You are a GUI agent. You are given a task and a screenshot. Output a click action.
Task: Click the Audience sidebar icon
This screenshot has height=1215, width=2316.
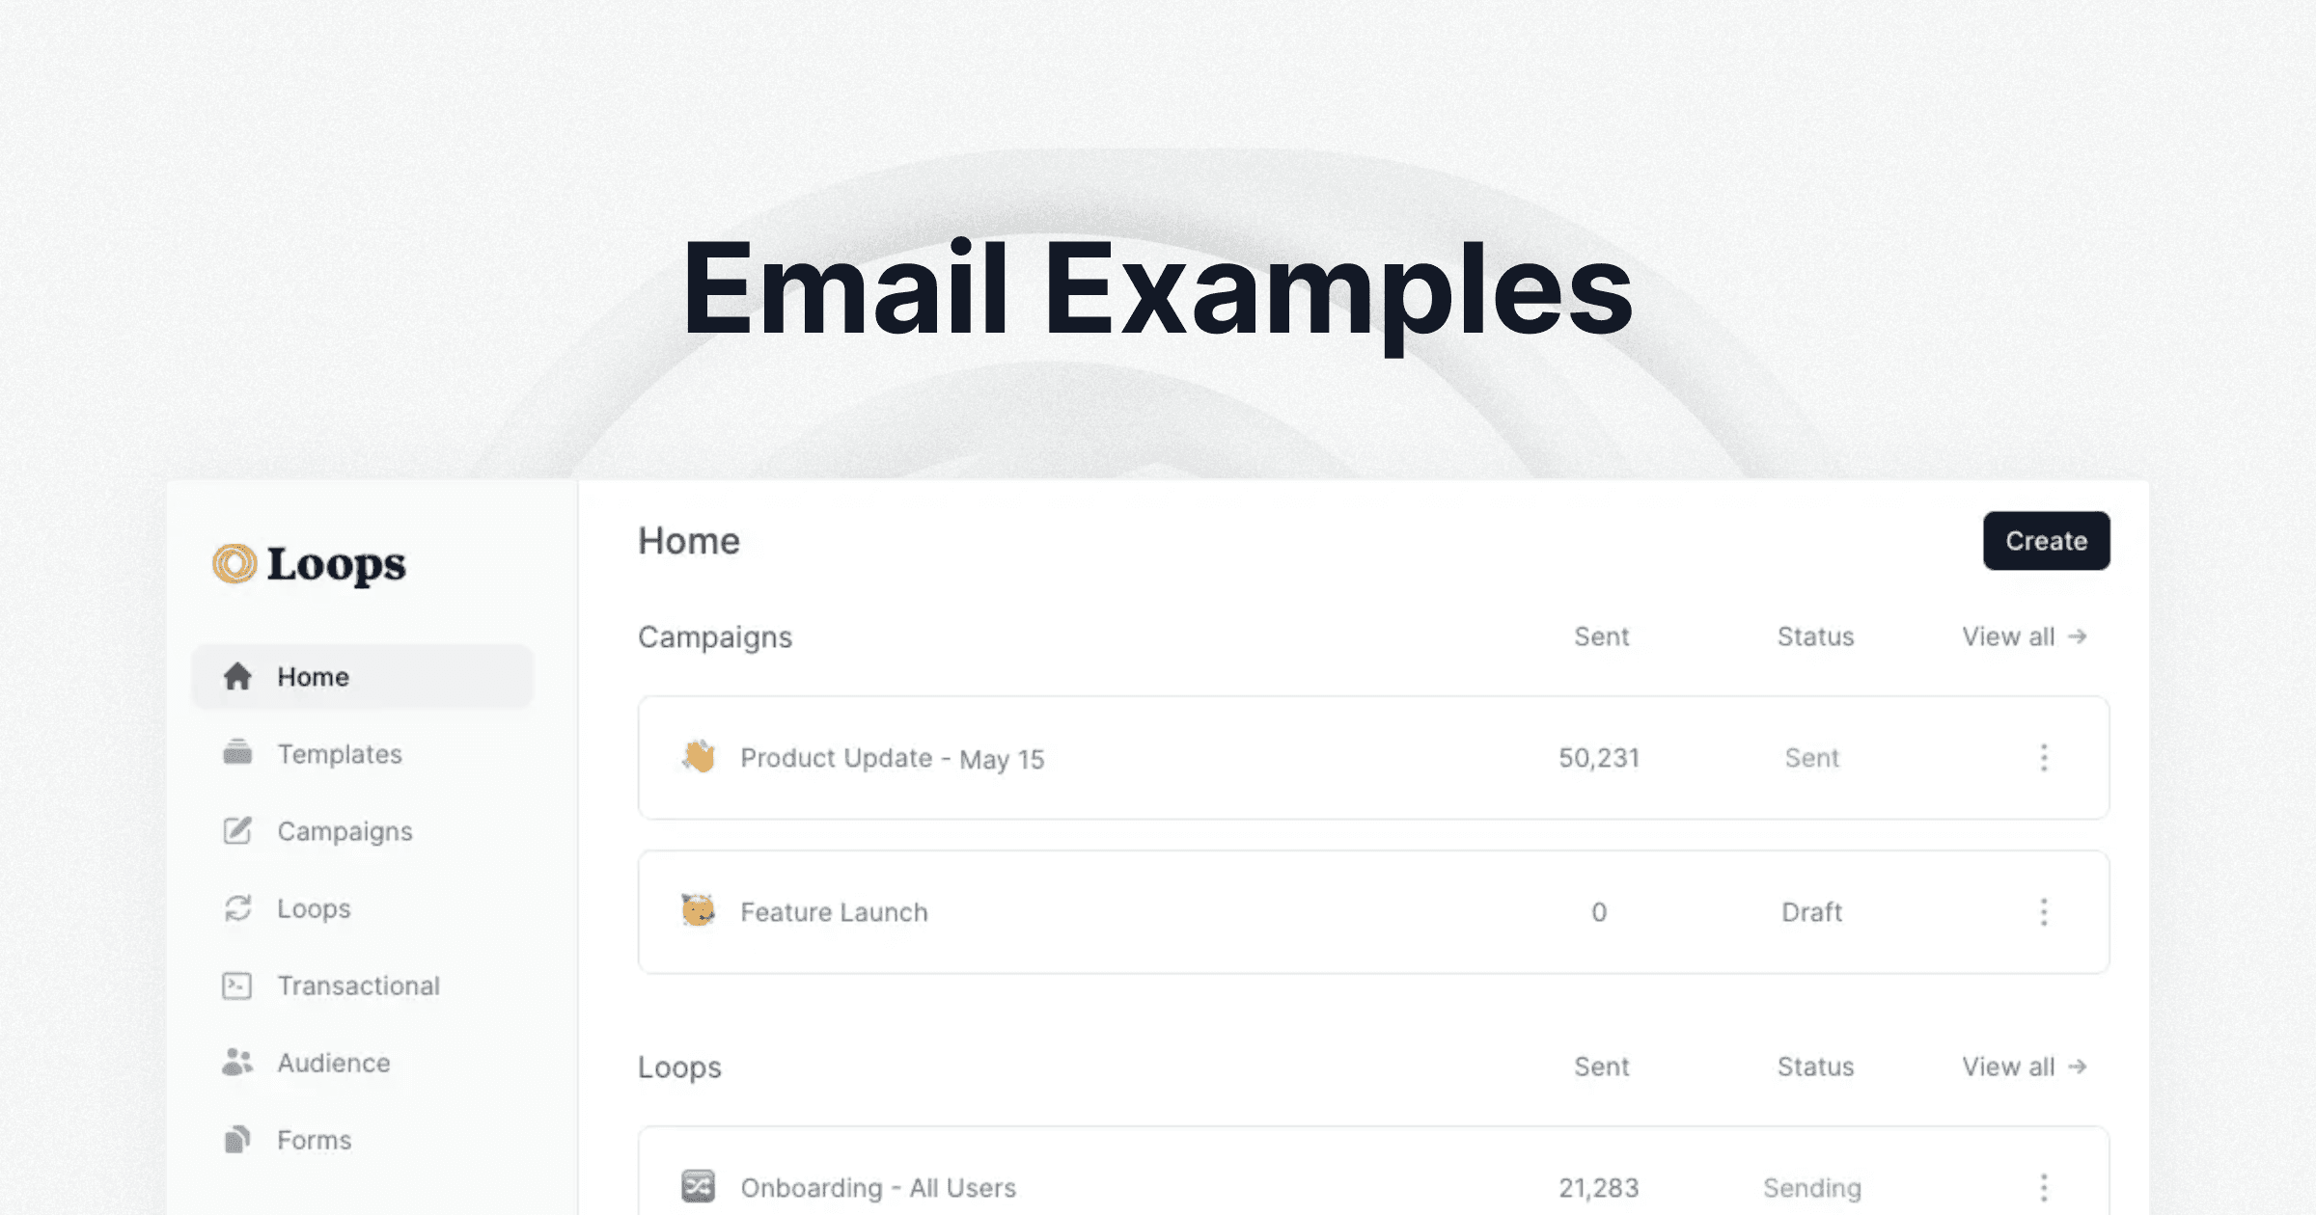[240, 1062]
